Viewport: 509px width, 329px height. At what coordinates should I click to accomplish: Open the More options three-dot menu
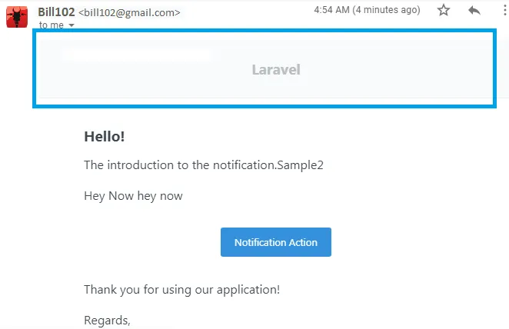502,11
